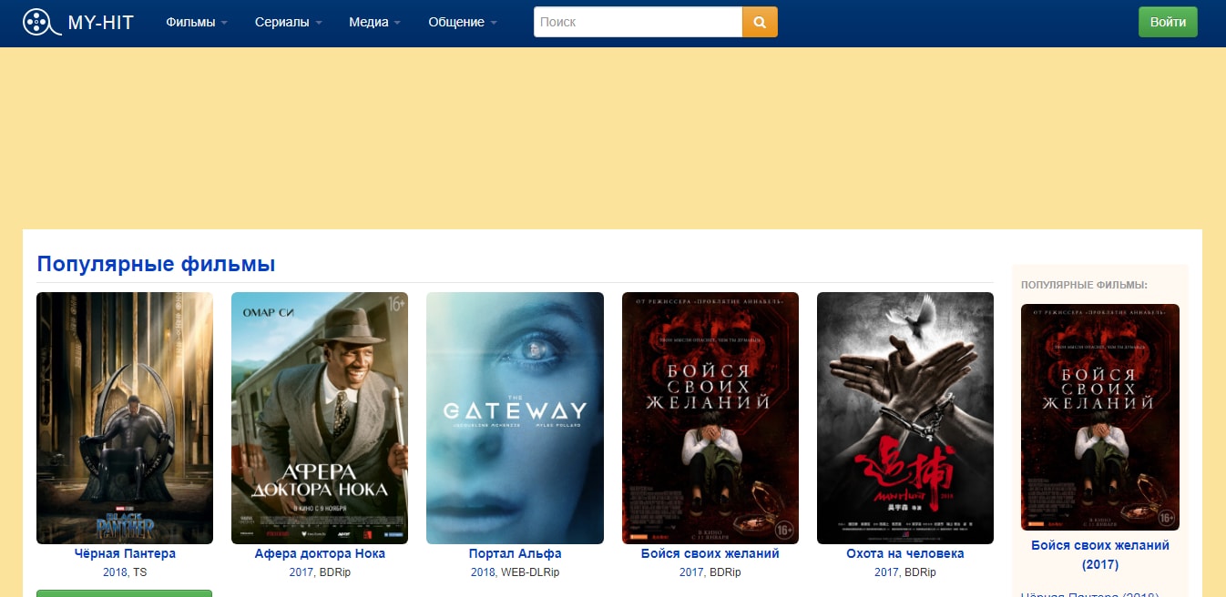
Task: Open the Сериалы dropdown menu
Action: (288, 23)
